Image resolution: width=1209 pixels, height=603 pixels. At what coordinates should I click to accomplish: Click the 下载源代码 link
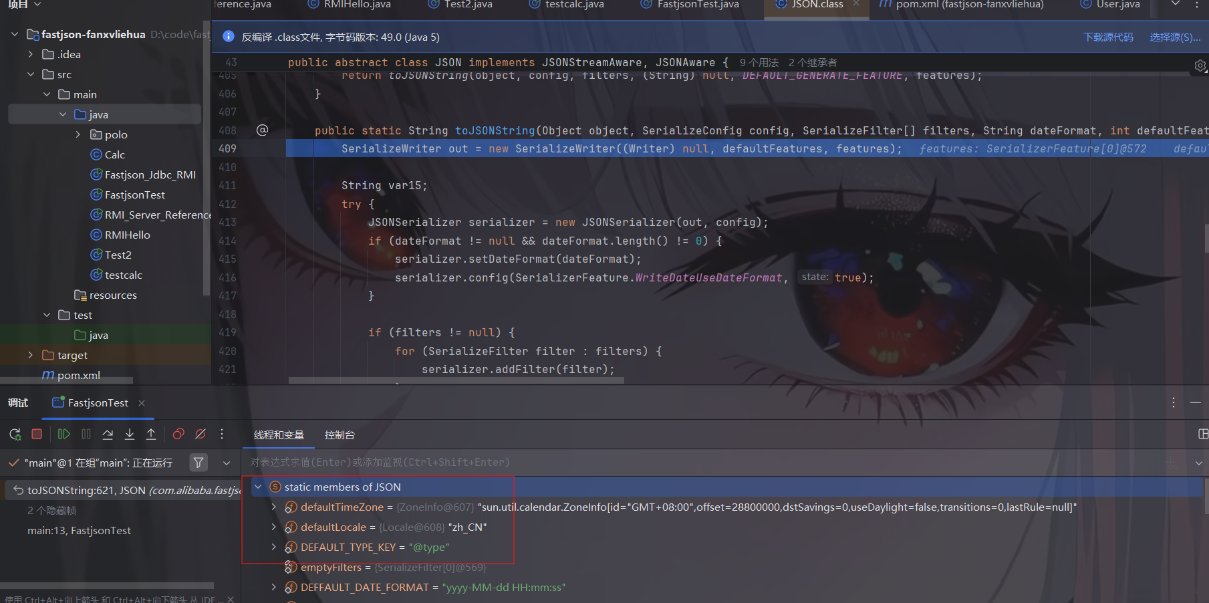pos(1108,37)
